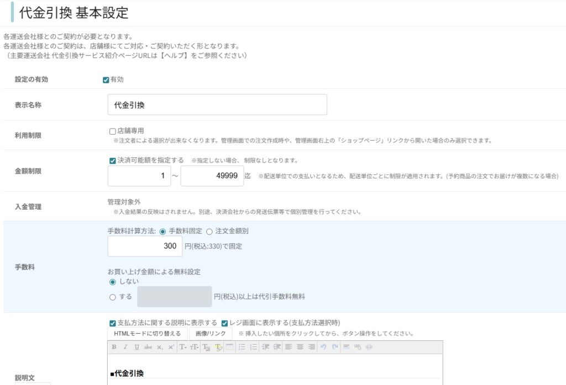Choose する for free fee setting

pos(113,297)
